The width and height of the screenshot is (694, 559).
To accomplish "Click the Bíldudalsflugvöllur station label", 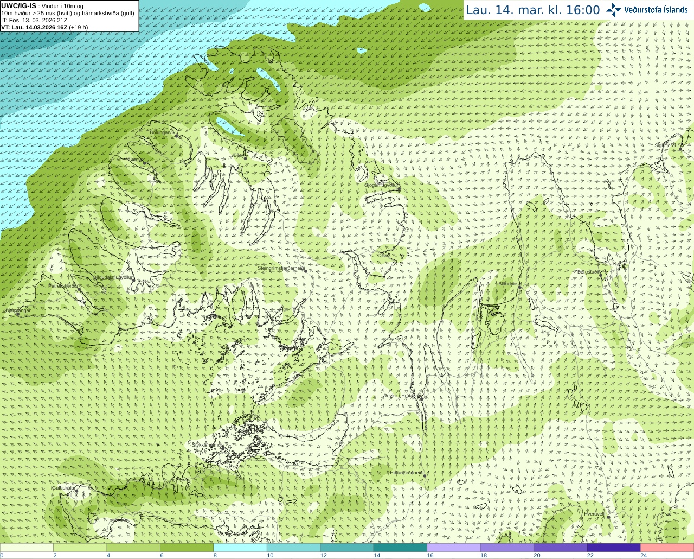I will click(113, 277).
